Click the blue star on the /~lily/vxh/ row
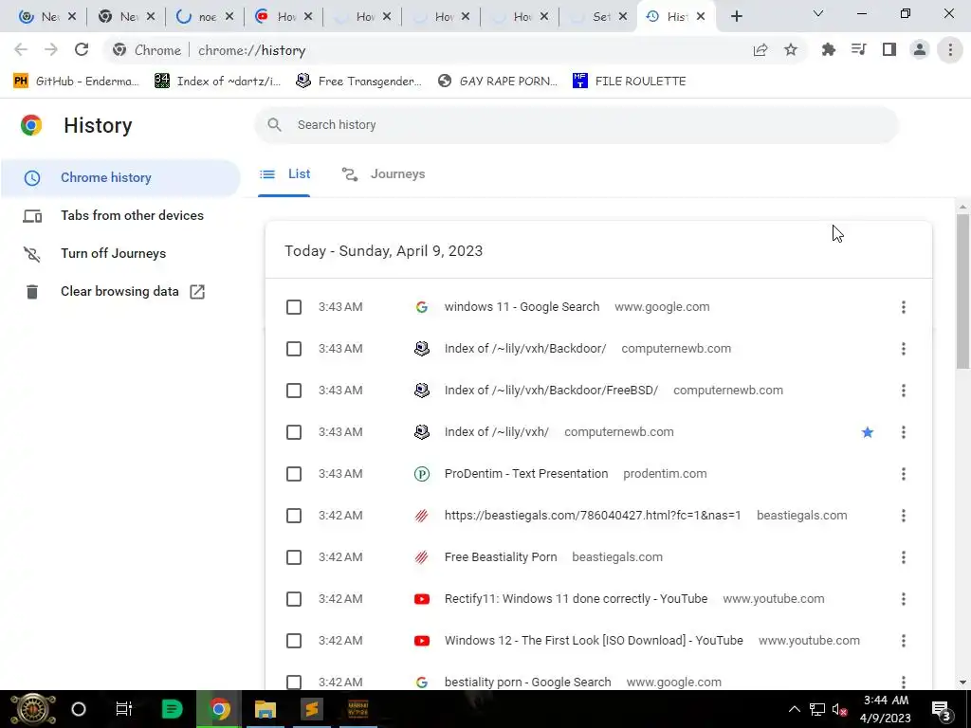This screenshot has height=728, width=971. 868,432
